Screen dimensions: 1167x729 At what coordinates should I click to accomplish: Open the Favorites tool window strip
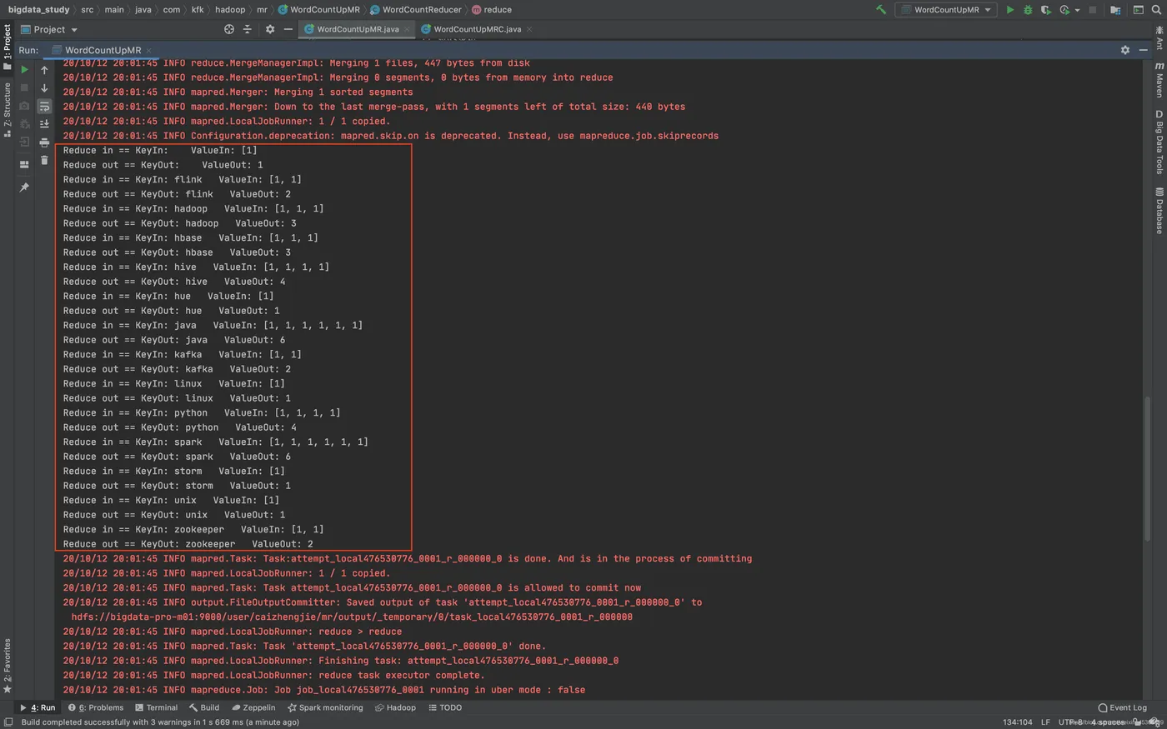(7, 666)
